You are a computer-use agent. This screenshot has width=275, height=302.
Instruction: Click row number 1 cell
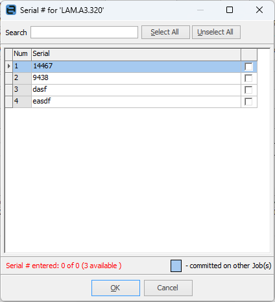(22, 66)
